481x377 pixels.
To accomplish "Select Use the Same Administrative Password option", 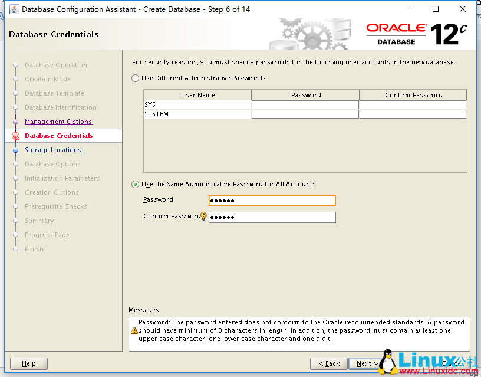I will (x=135, y=184).
